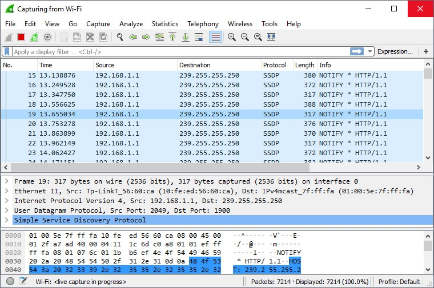
Task: Go to the first packet
Action: pyautogui.click(x=172, y=37)
